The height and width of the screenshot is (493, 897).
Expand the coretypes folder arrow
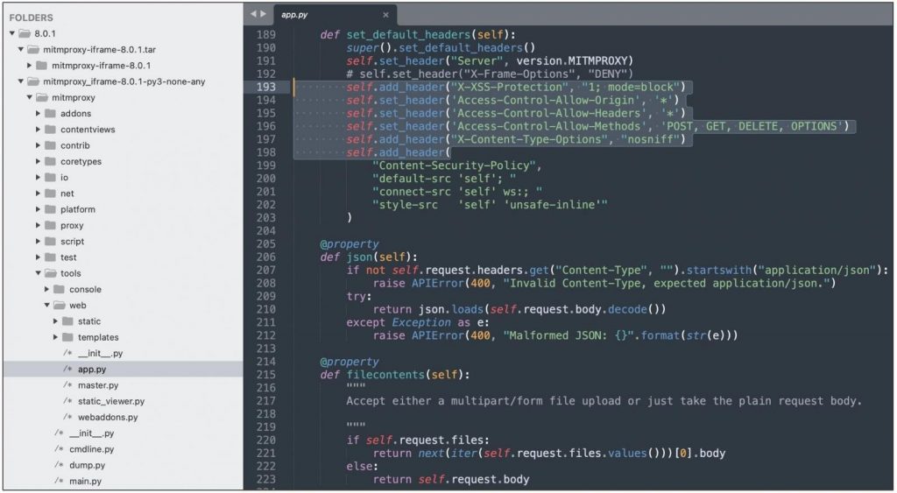coord(39,162)
